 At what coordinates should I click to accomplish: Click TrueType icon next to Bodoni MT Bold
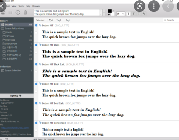coord(40,84)
